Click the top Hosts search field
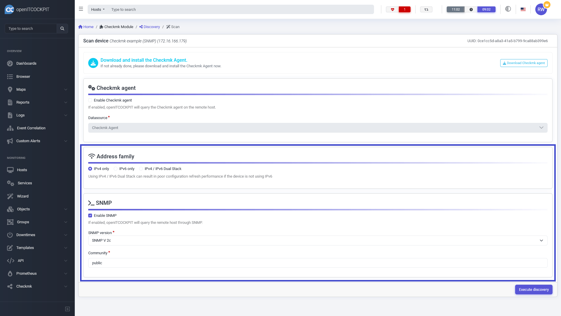Viewport: 561px width, 316px height. coord(241,9)
